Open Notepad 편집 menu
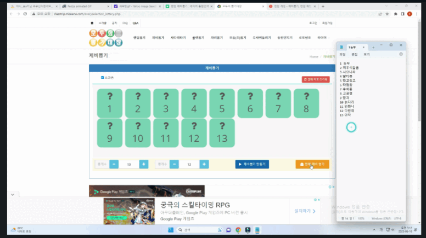Image resolution: width=426 pixels, height=238 pixels. [355, 54]
